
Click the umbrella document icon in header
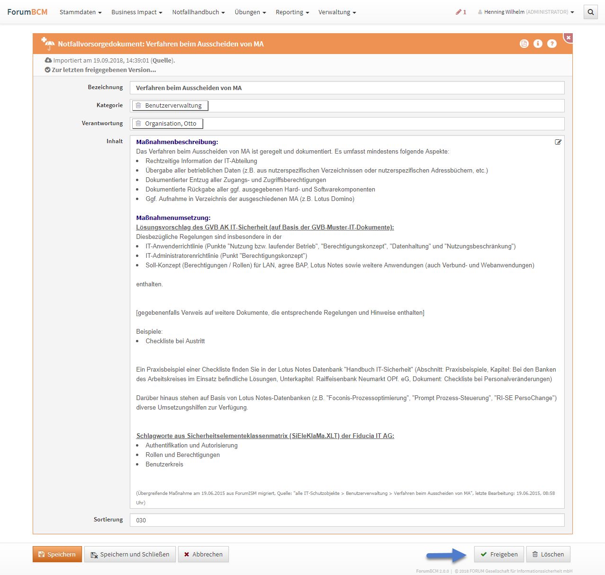(x=48, y=44)
